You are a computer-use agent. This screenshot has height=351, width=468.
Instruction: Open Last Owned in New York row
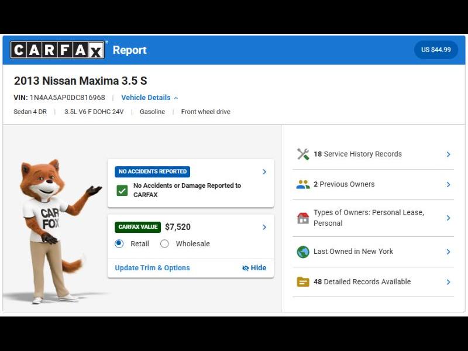pyautogui.click(x=373, y=252)
